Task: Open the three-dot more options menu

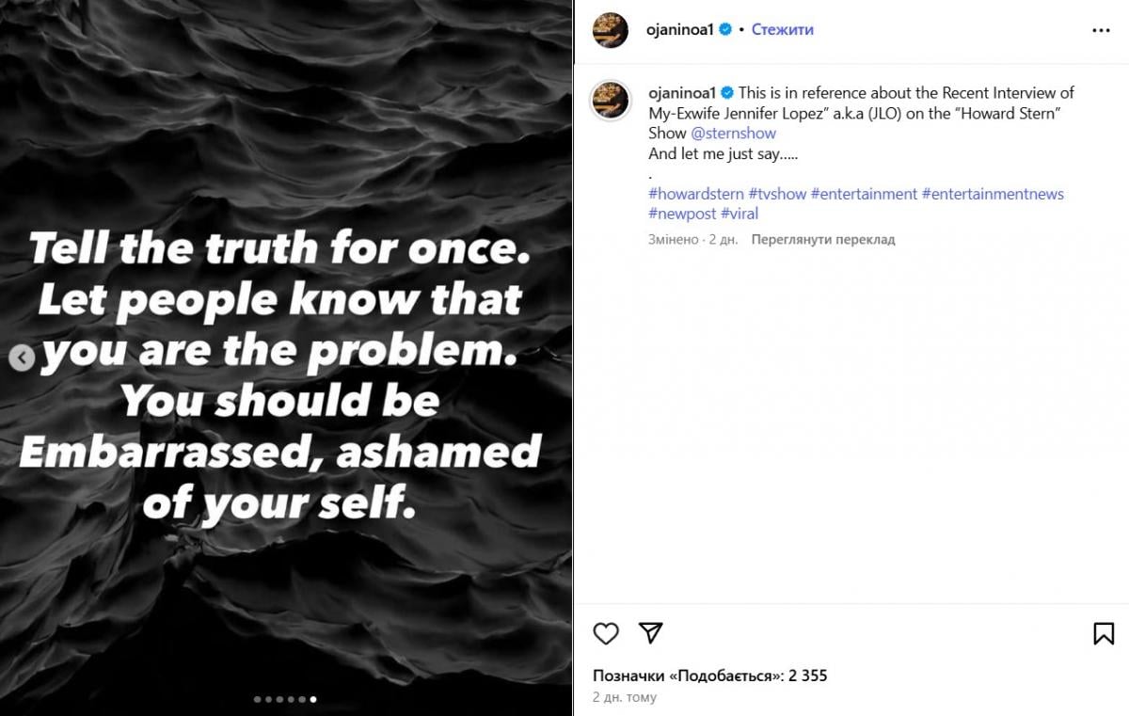Action: click(1101, 30)
